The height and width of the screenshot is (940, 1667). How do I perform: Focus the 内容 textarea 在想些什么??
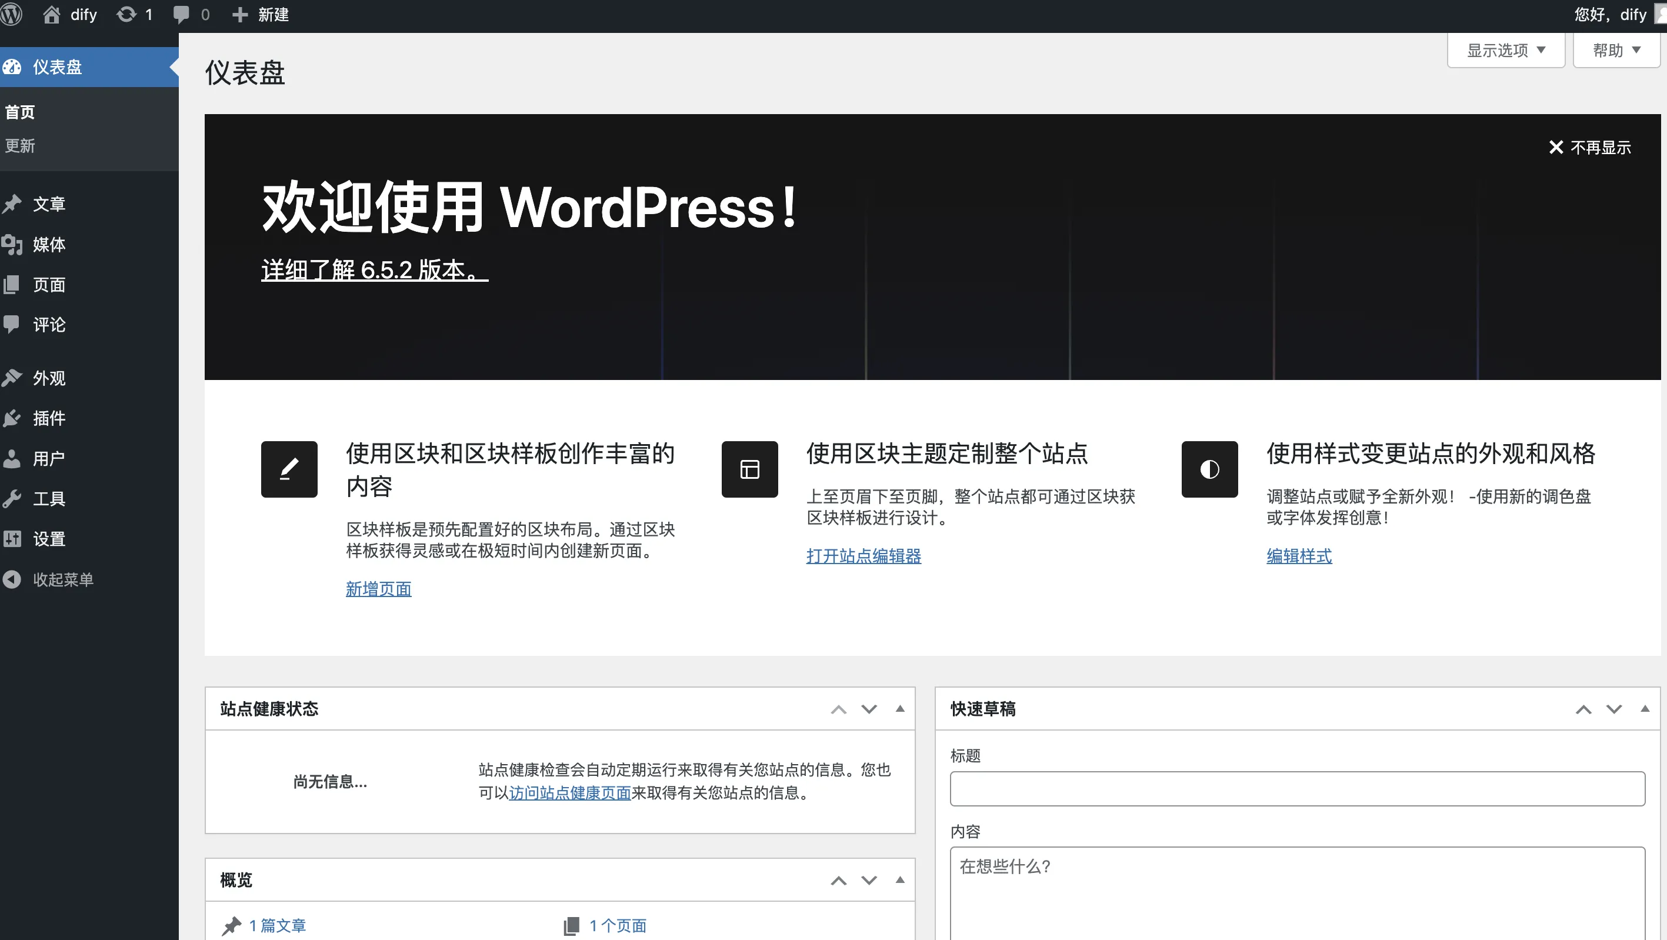click(x=1297, y=894)
